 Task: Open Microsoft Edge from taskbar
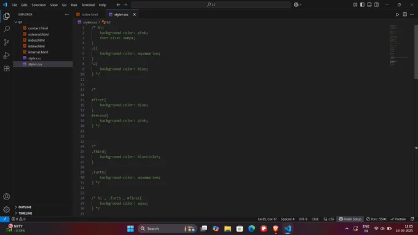point(251,229)
